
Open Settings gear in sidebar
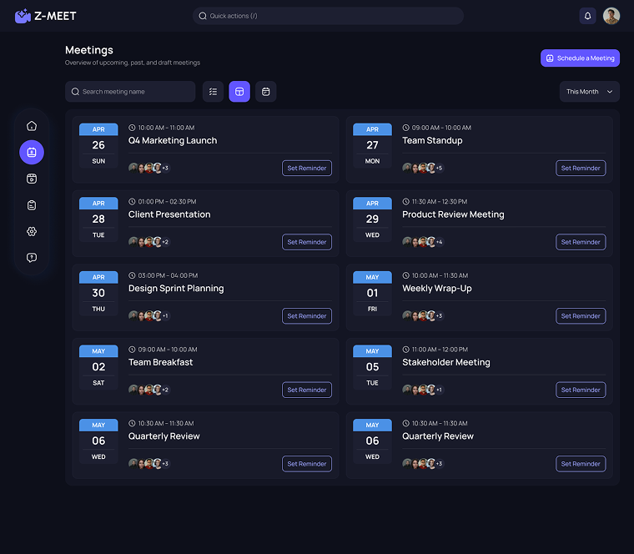(32, 231)
